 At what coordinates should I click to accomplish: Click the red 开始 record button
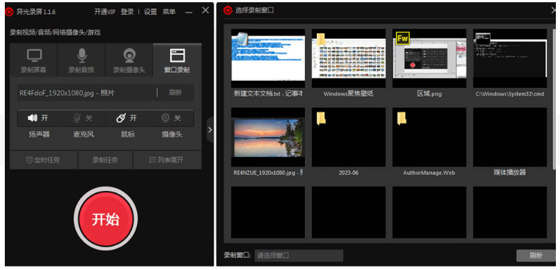[x=105, y=219]
